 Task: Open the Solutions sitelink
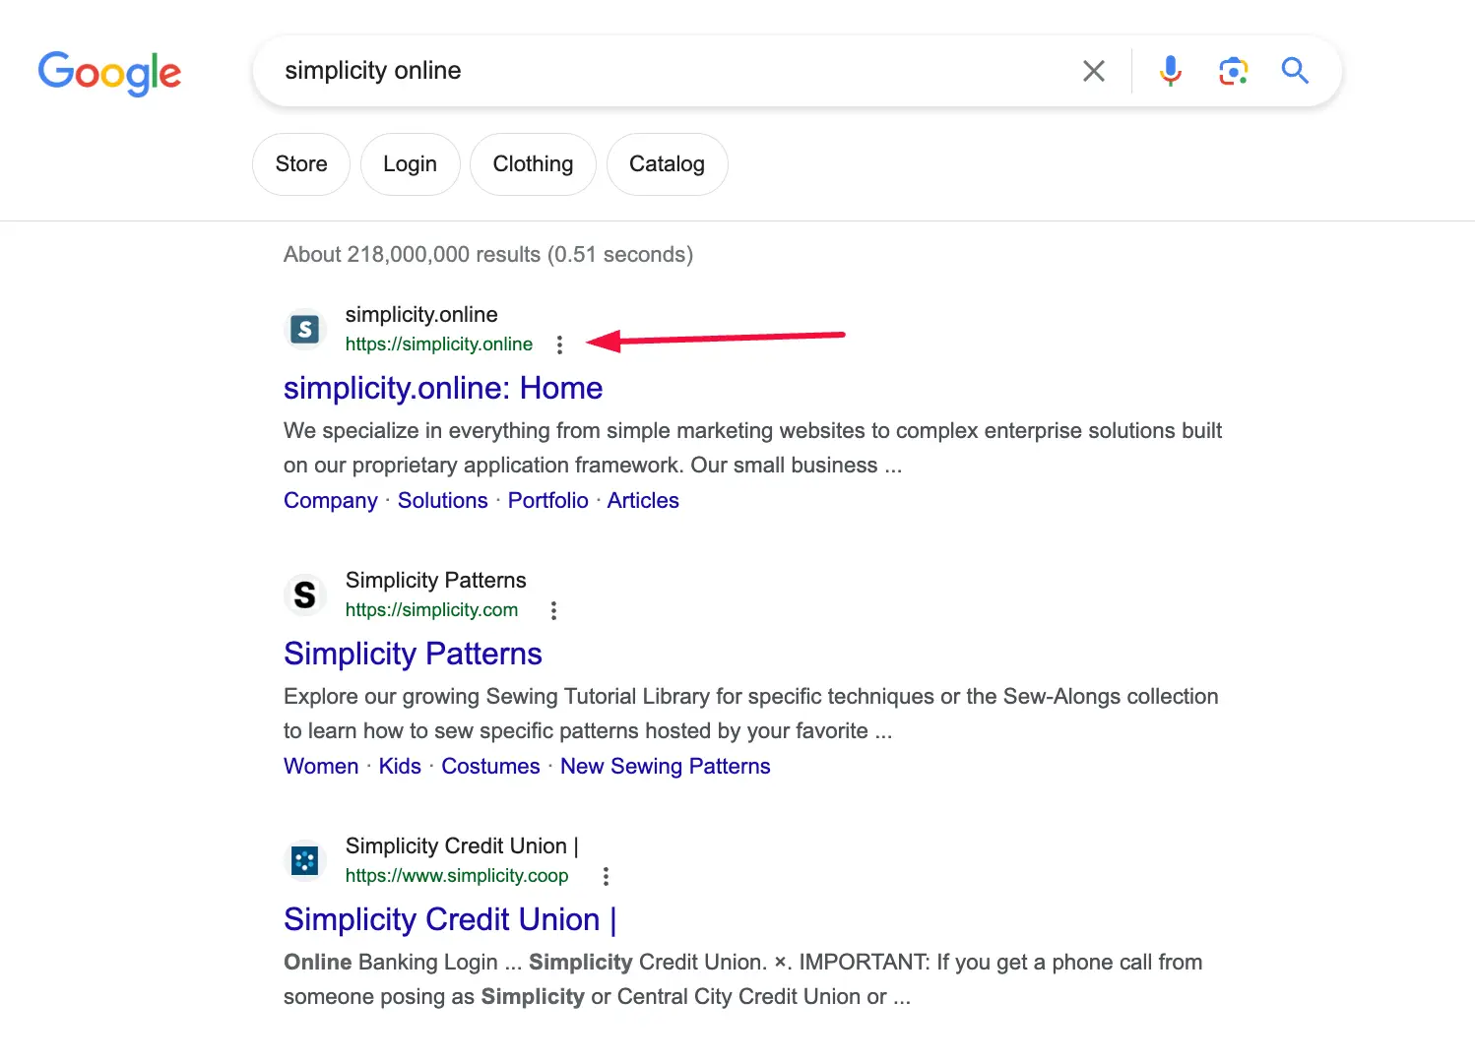pos(443,500)
